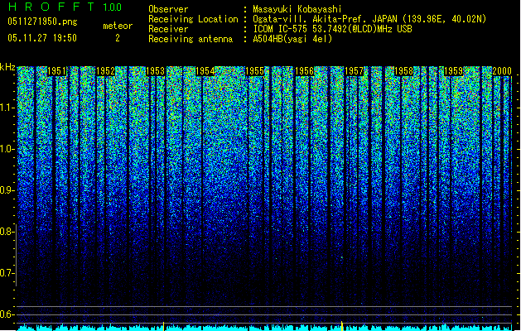Click the A504HB(yagi 4el) antenna text
521x331 pixels.
pos(292,39)
